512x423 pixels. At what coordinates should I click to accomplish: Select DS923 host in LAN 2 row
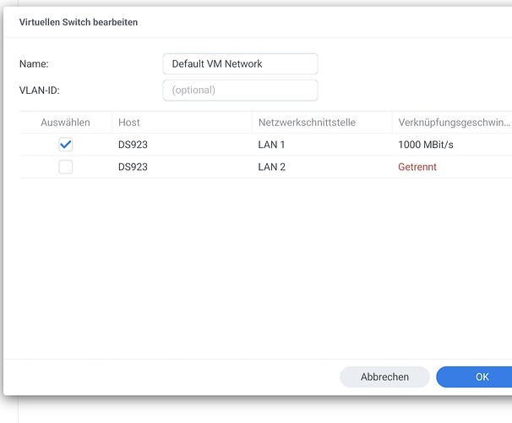(133, 168)
